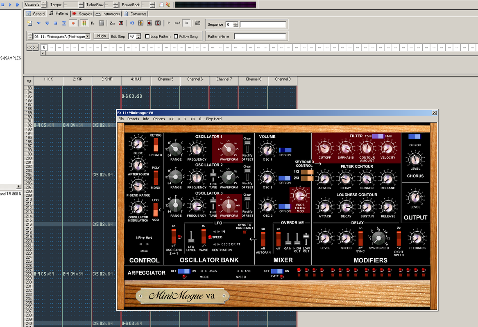Screen dimensions: 478x327
Task: Open the File menu in MinimogueVA window
Action: point(121,119)
